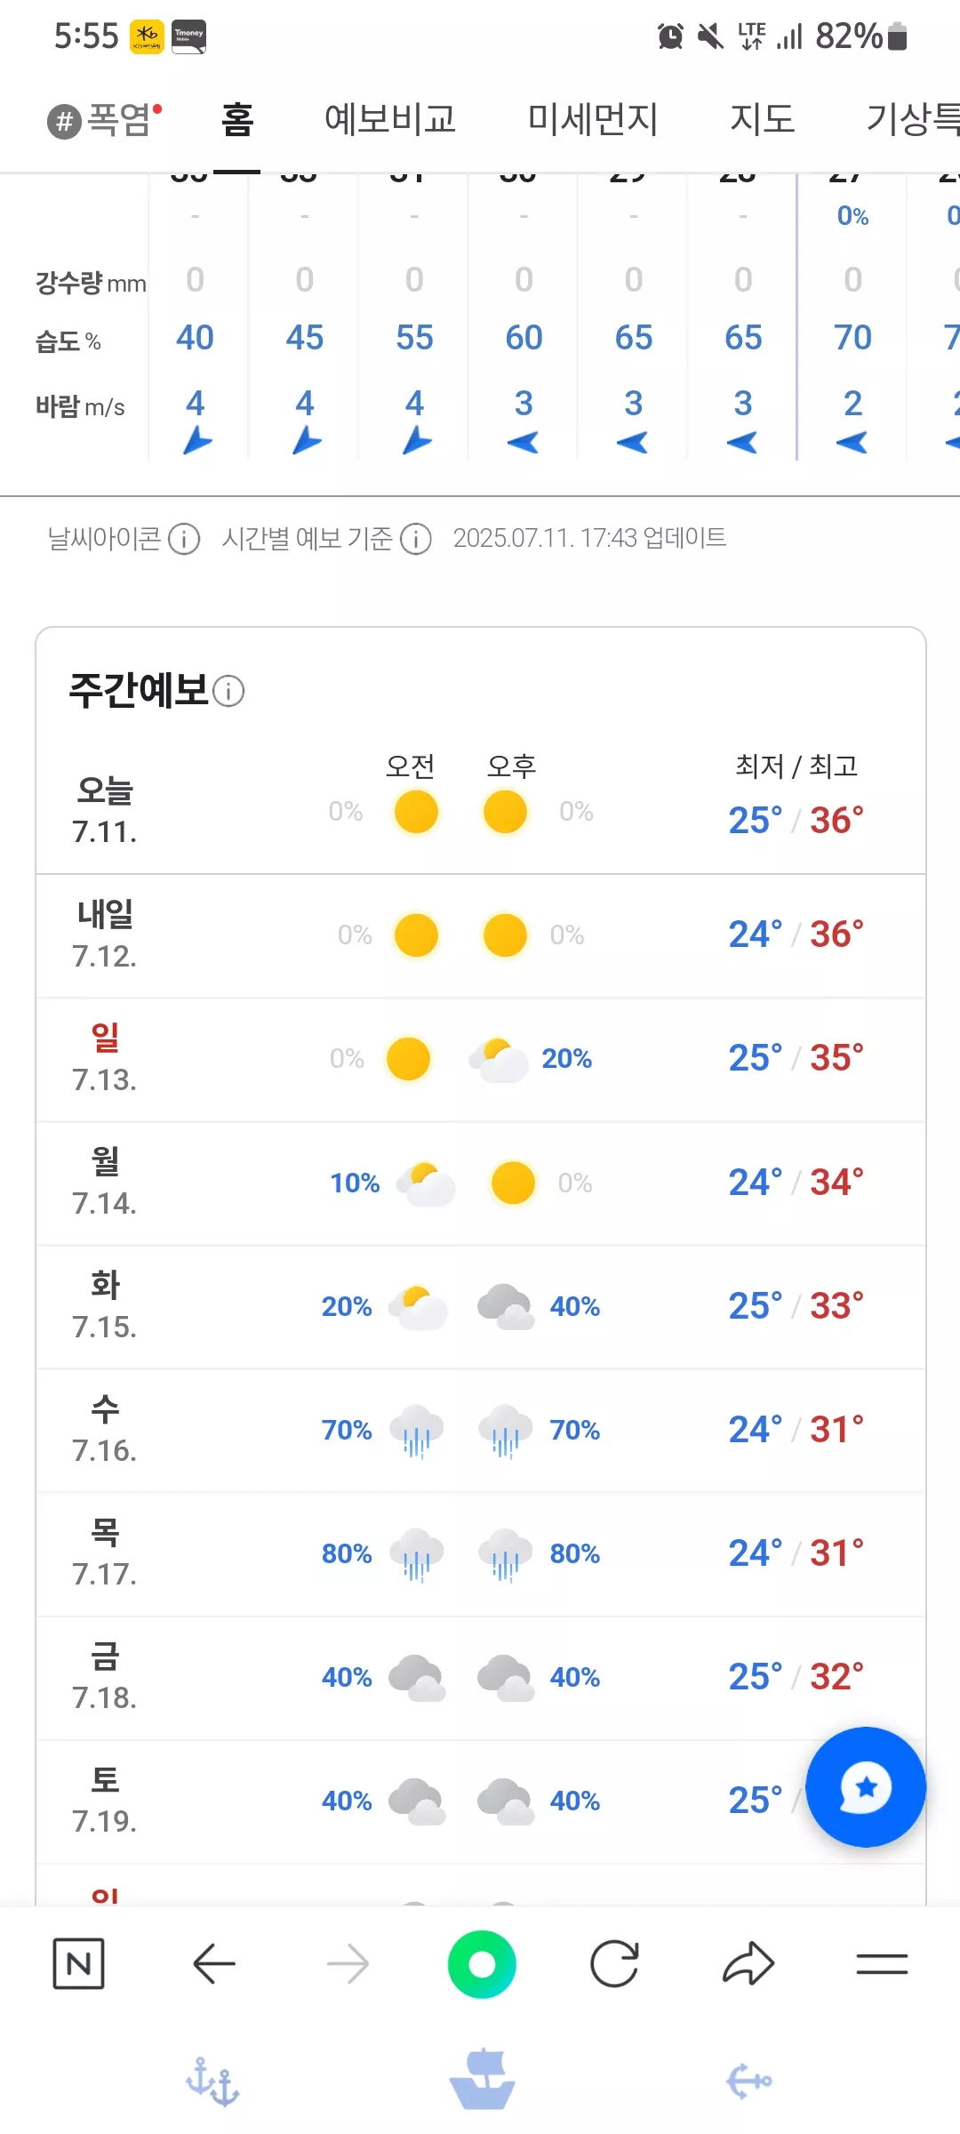Tap the forward arrow in bottom bar
Image resolution: width=960 pixels, height=2134 pixels.
(348, 1963)
